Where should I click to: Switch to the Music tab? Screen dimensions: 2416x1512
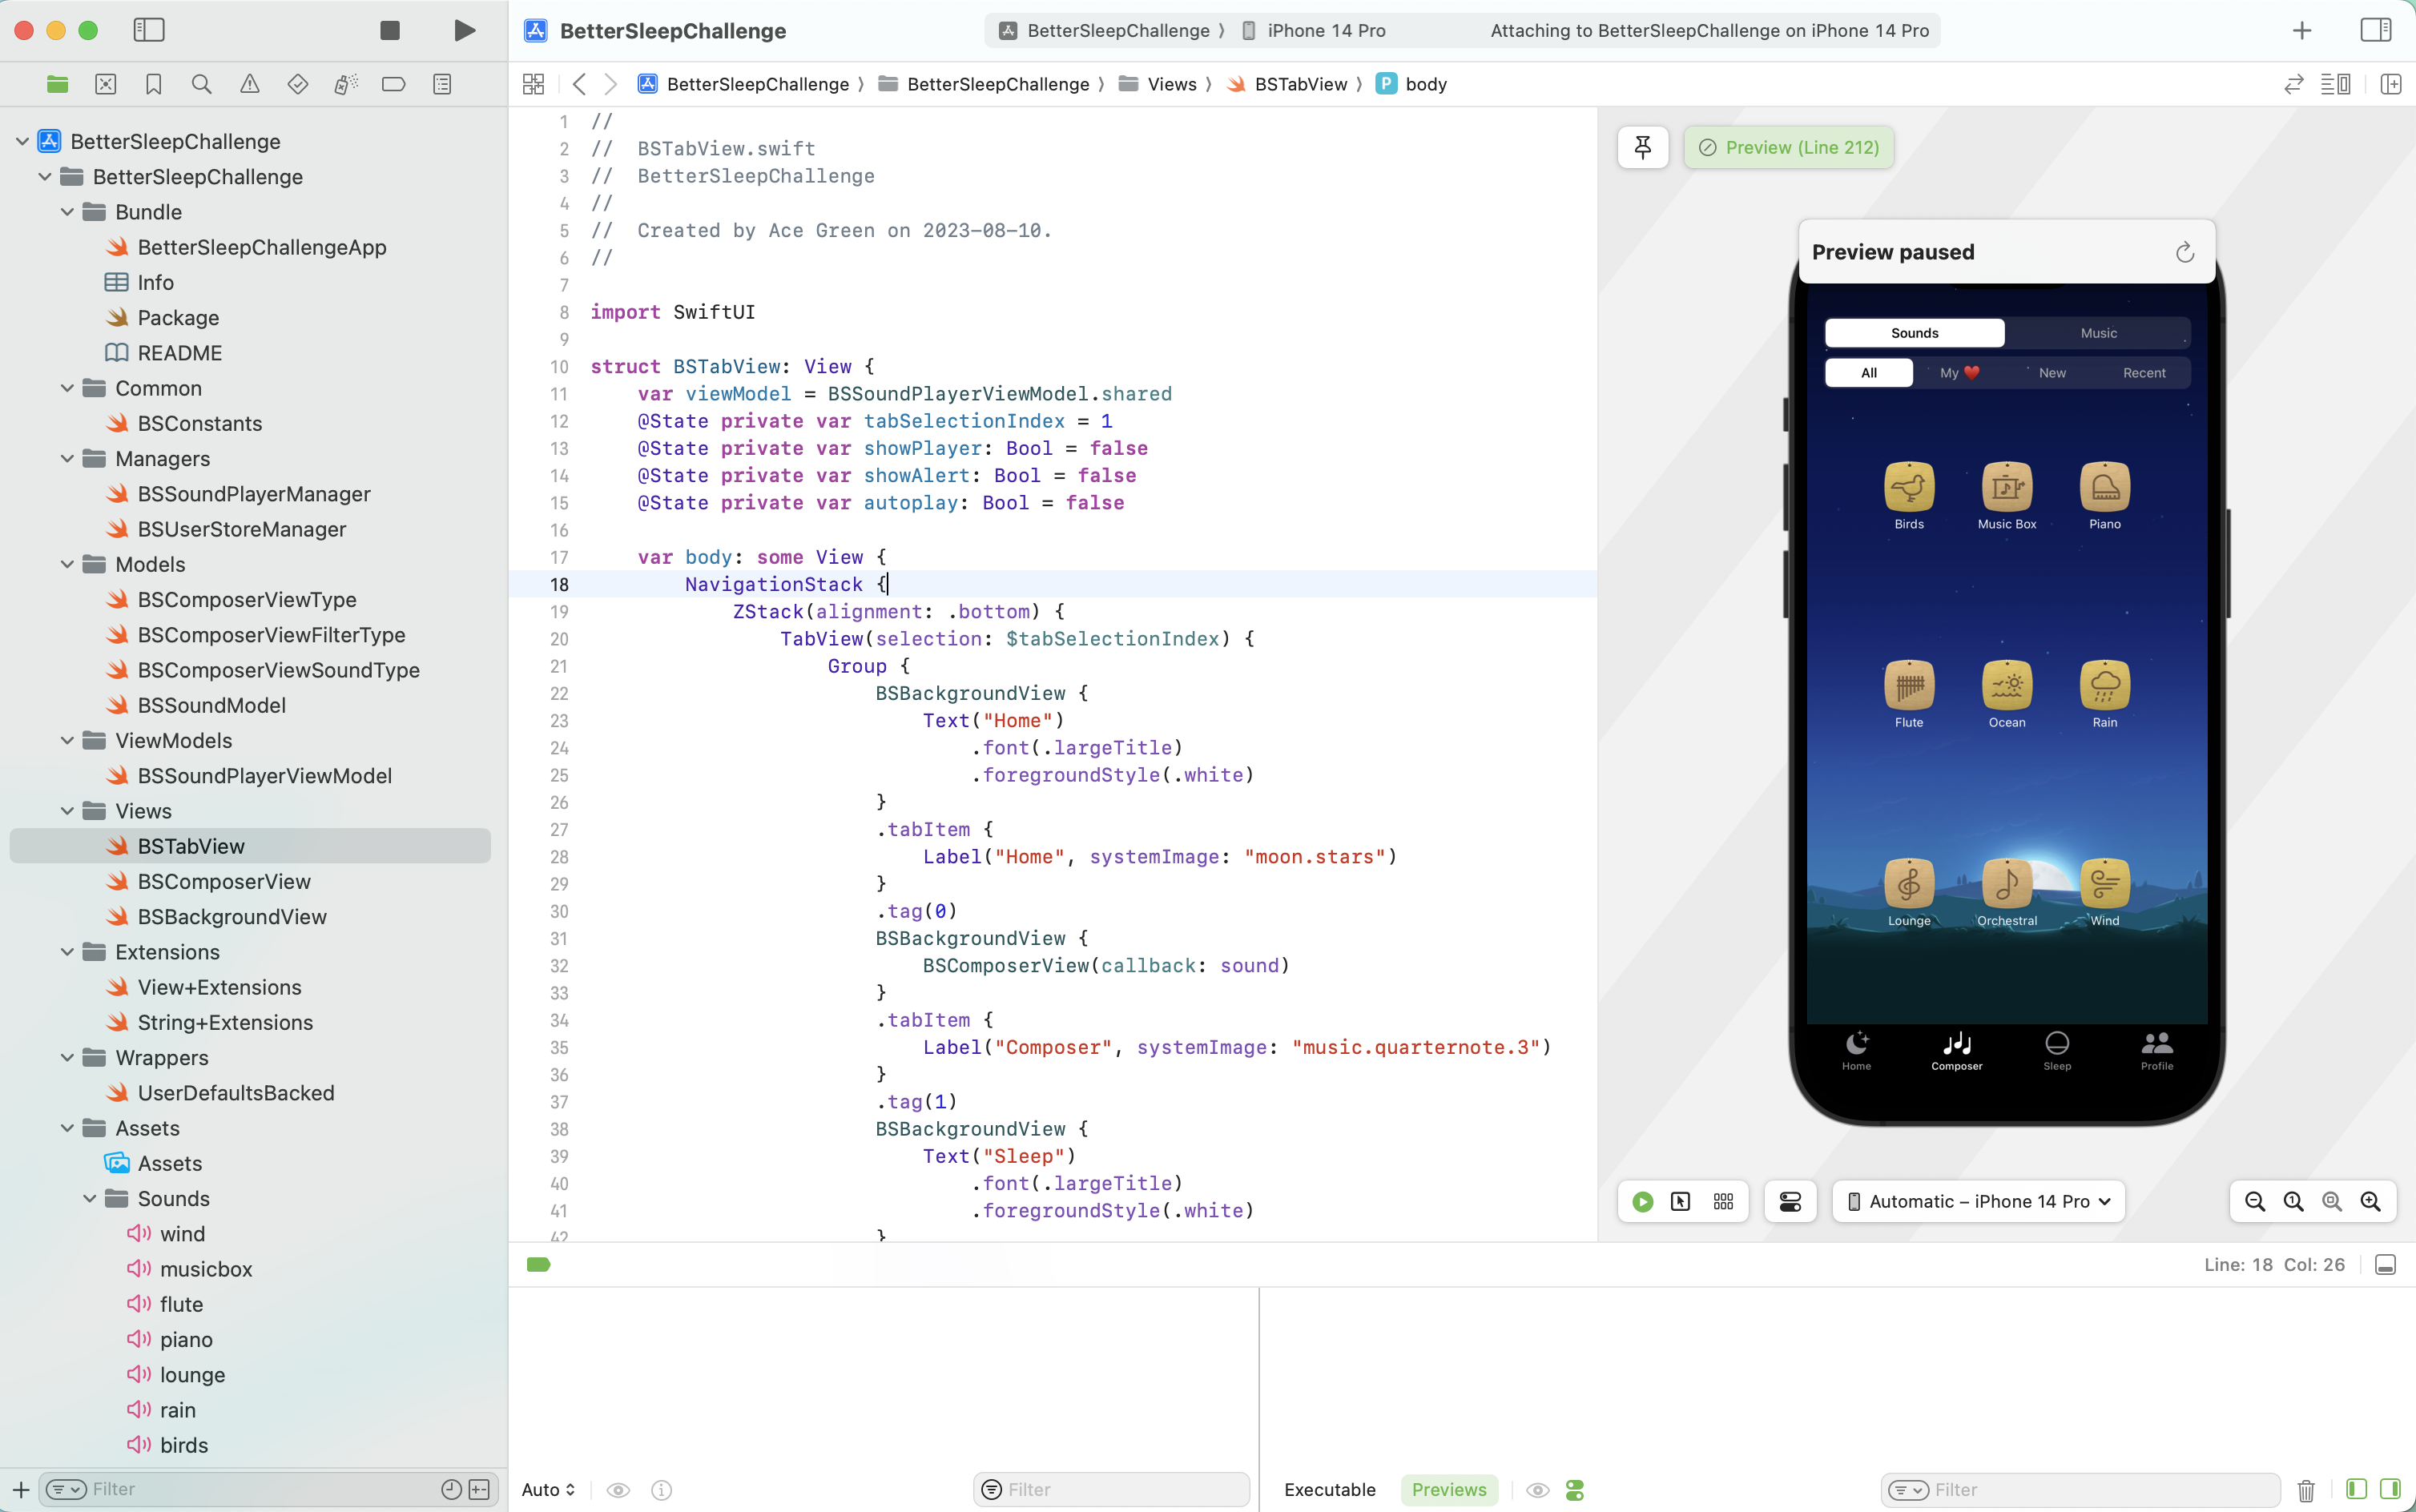(2099, 332)
